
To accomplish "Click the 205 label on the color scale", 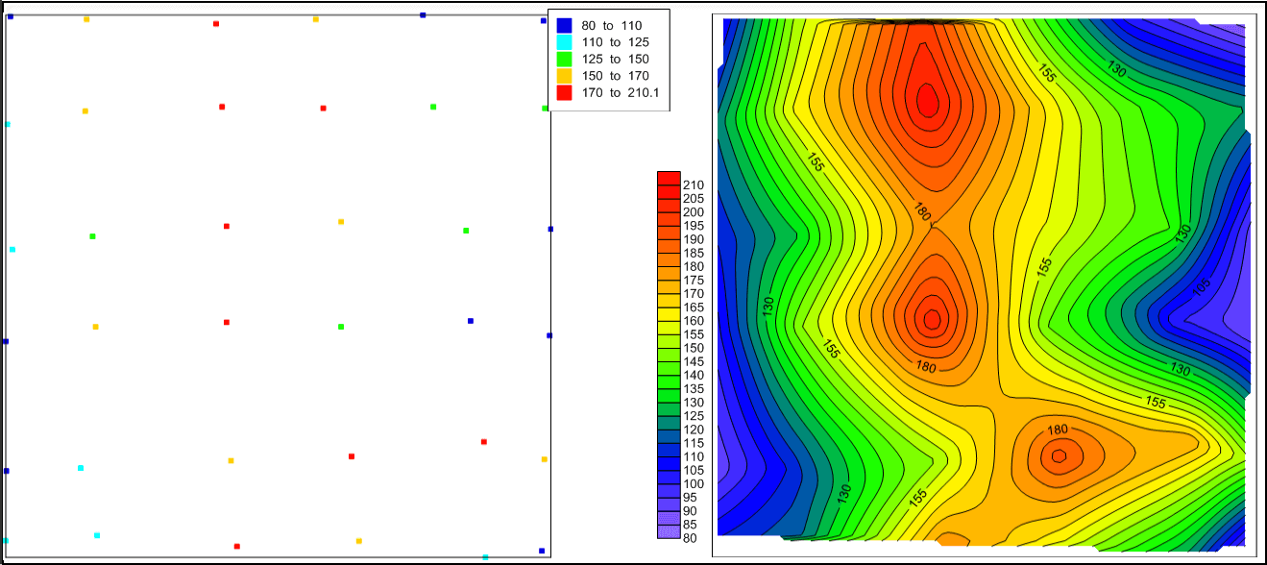I will coord(694,198).
